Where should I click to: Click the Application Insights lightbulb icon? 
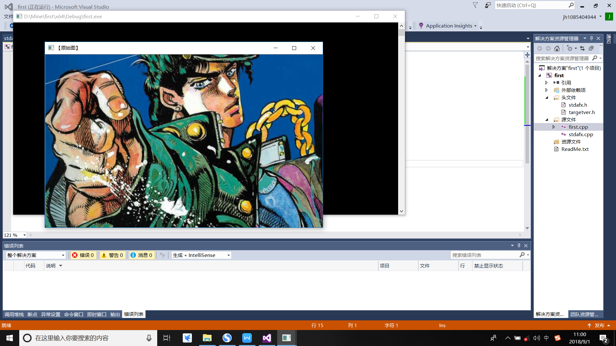pos(421,26)
